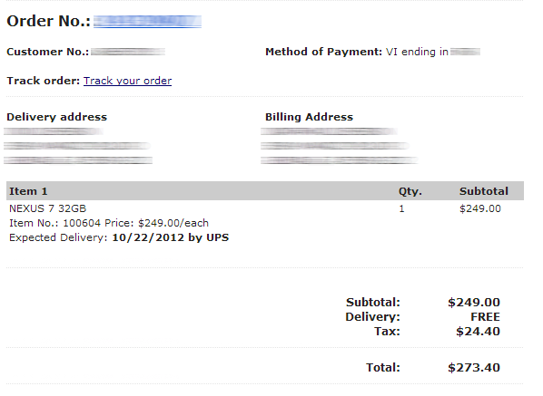This screenshot has height=396, width=543.
Task: Click the Delivery address heading
Action: tap(57, 117)
